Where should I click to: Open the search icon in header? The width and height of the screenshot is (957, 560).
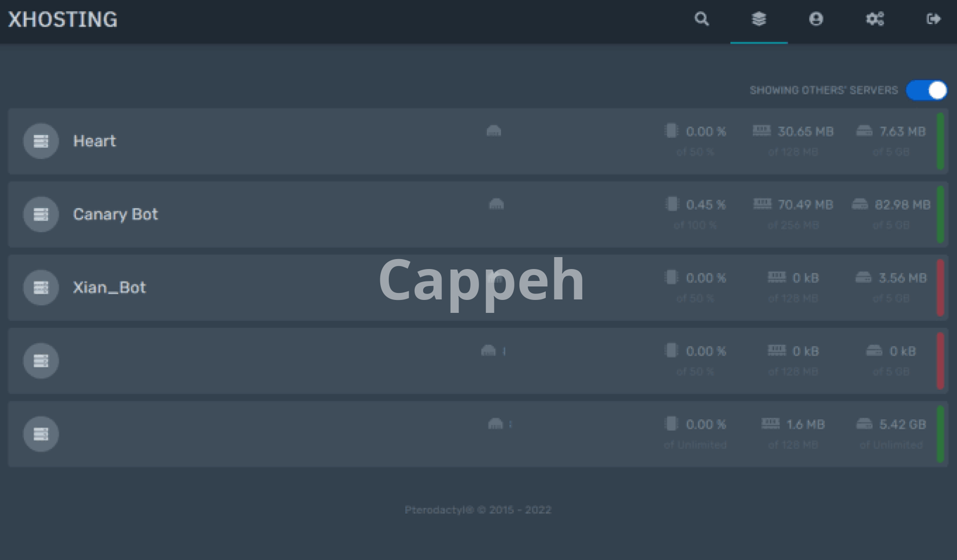pos(701,19)
